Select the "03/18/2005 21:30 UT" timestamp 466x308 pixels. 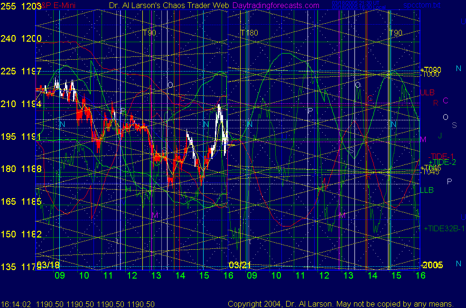(355, 3)
